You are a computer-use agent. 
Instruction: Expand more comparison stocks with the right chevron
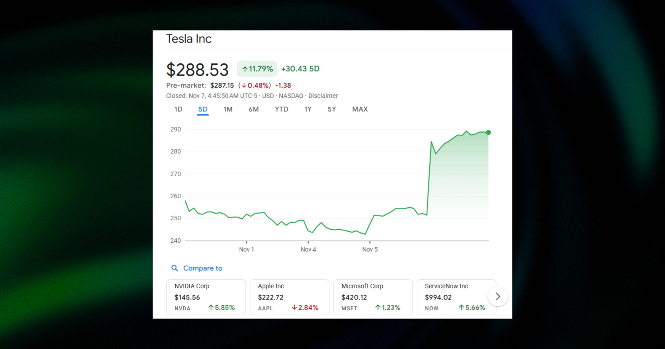click(x=498, y=296)
